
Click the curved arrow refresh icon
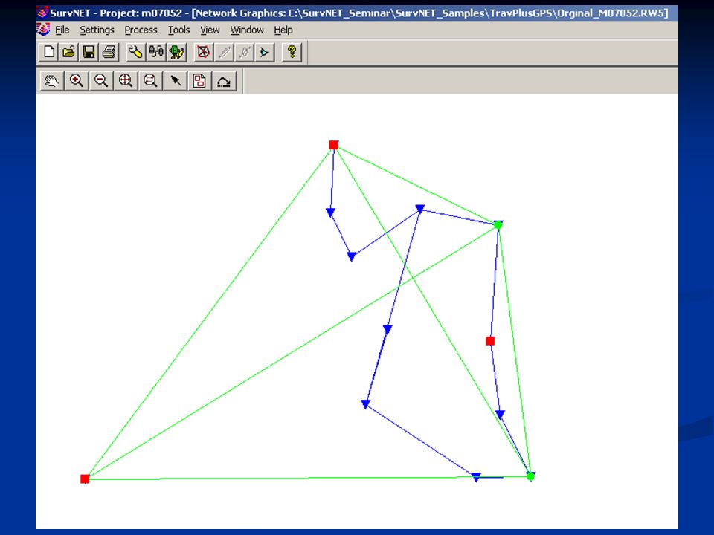tap(224, 81)
